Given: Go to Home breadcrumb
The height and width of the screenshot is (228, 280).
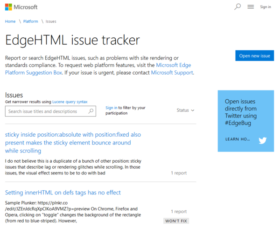Looking at the screenshot, I should click(10, 21).
